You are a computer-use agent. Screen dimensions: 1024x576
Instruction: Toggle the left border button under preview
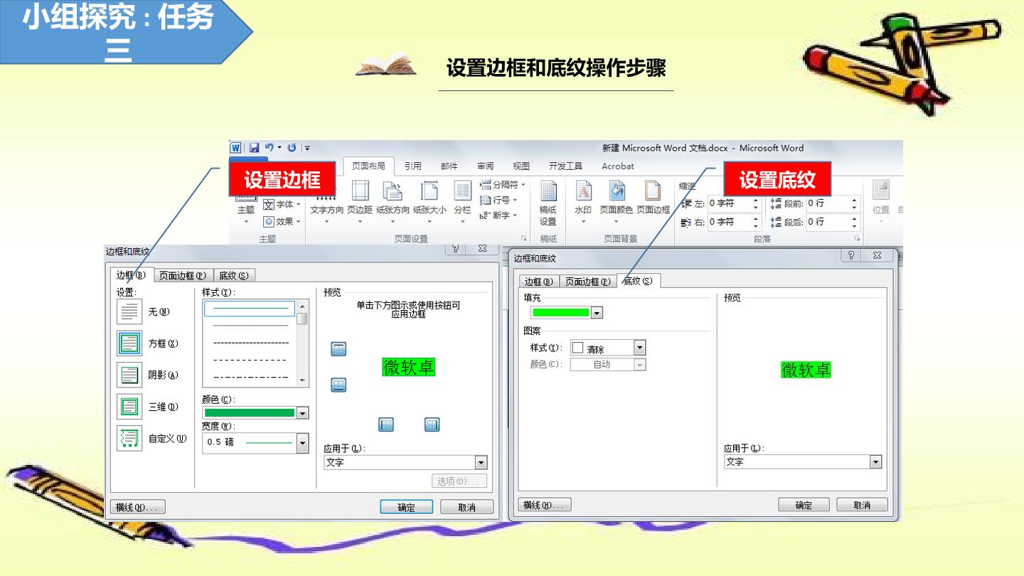tap(386, 425)
